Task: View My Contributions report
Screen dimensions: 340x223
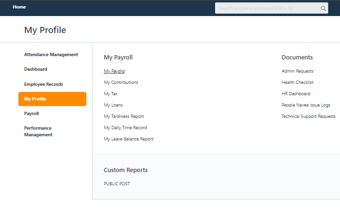Action: click(121, 83)
